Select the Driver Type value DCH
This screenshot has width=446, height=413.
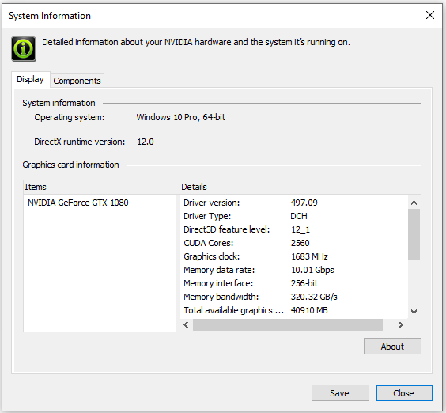click(x=299, y=216)
